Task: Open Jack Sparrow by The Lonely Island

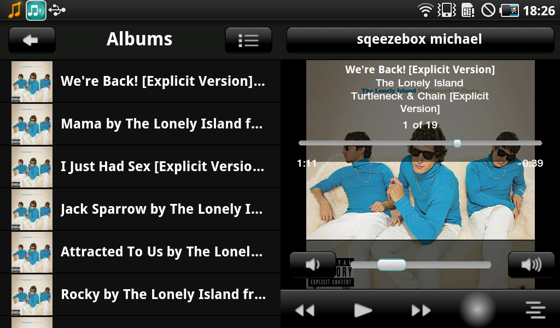Action: point(140,209)
